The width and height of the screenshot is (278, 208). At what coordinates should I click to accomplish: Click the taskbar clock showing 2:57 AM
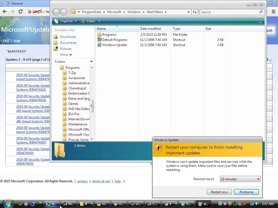pos(267,204)
